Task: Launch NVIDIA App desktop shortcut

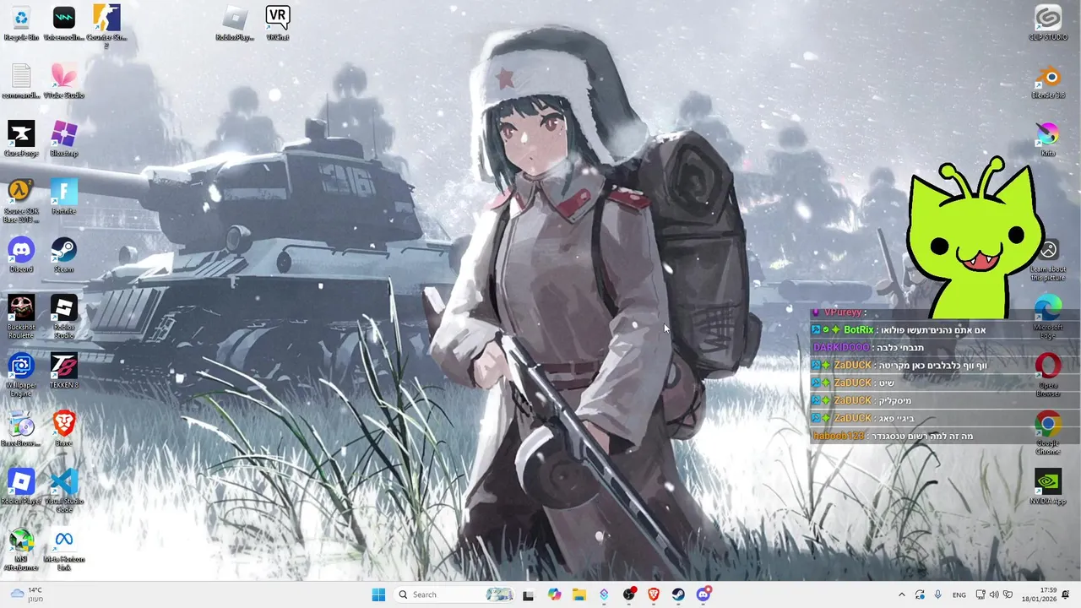Action: (x=1048, y=487)
